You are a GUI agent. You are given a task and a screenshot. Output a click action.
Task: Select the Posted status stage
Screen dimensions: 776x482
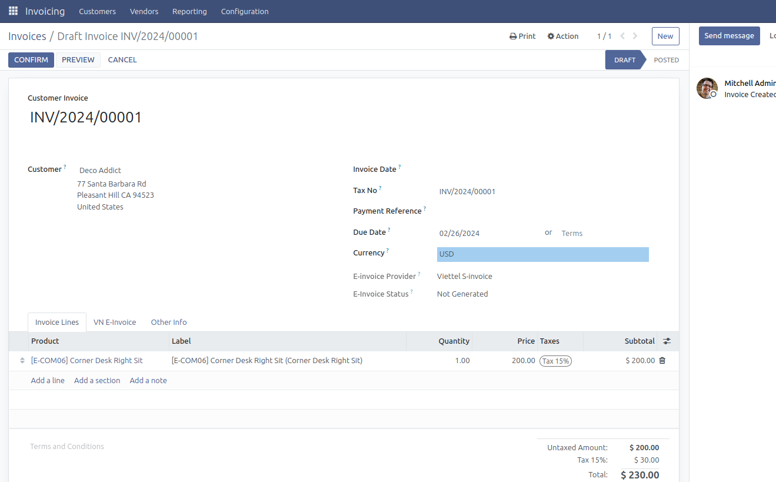[x=666, y=60]
